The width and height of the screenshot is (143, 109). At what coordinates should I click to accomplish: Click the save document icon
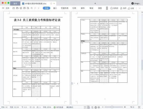pos(17,8)
